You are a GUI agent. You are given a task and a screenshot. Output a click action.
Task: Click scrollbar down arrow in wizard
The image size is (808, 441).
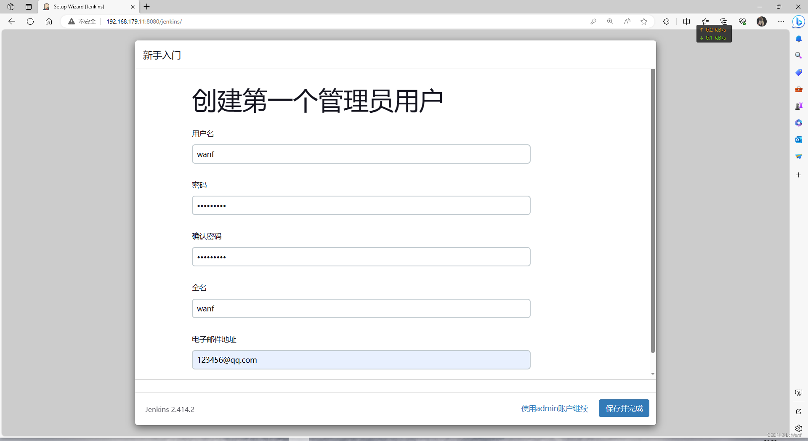[653, 374]
